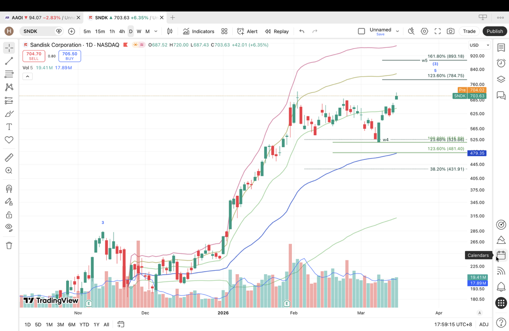Select the Text annotation tool
The width and height of the screenshot is (509, 331).
(9, 127)
